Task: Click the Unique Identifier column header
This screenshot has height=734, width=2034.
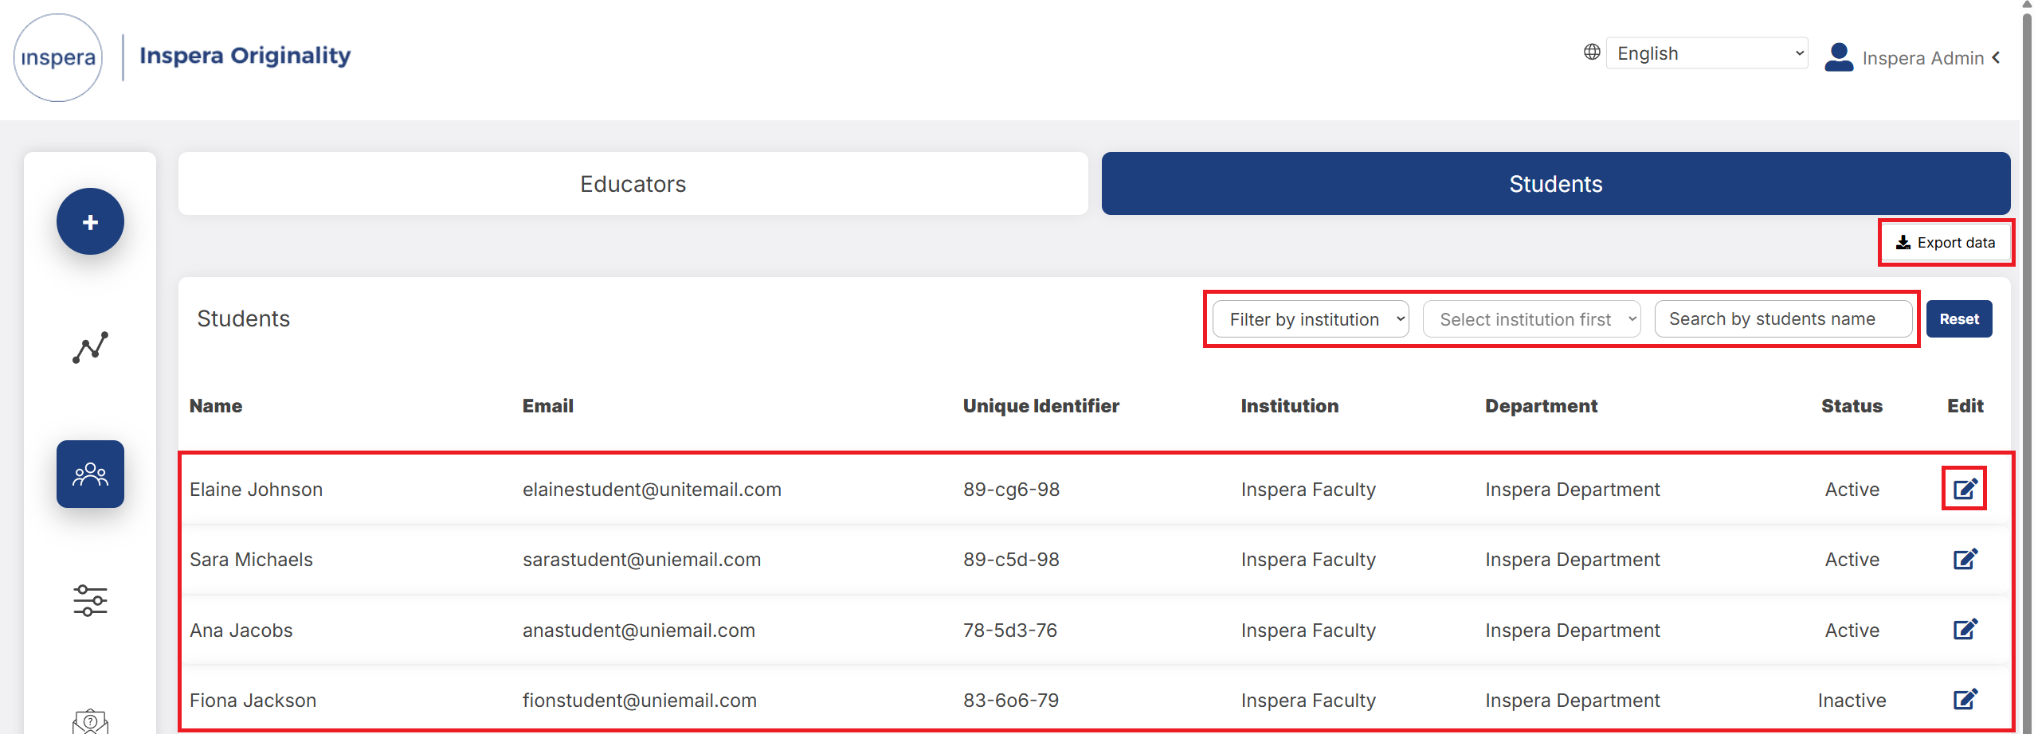Action: (1041, 406)
